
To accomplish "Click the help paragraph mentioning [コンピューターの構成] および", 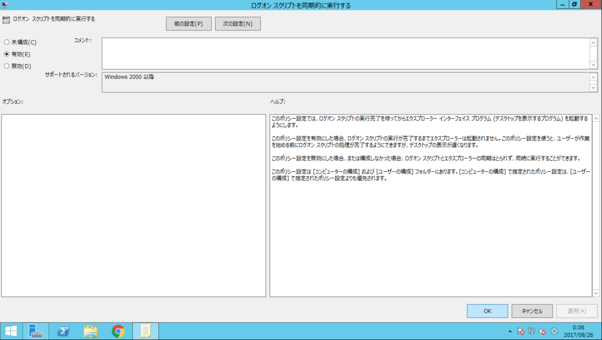I will coord(430,175).
